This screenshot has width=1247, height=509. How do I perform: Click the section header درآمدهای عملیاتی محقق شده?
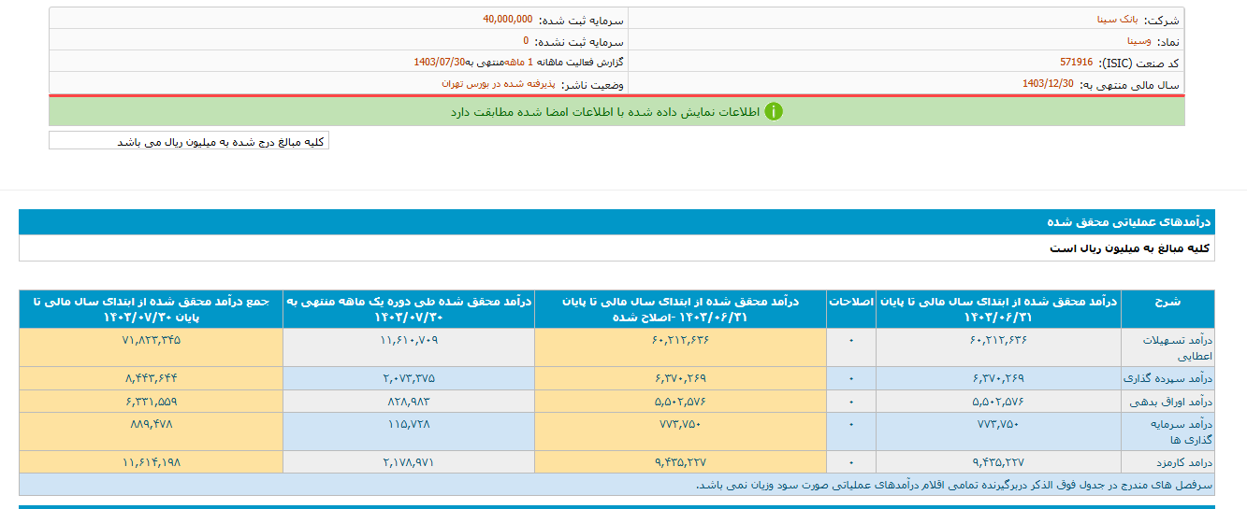[1128, 222]
